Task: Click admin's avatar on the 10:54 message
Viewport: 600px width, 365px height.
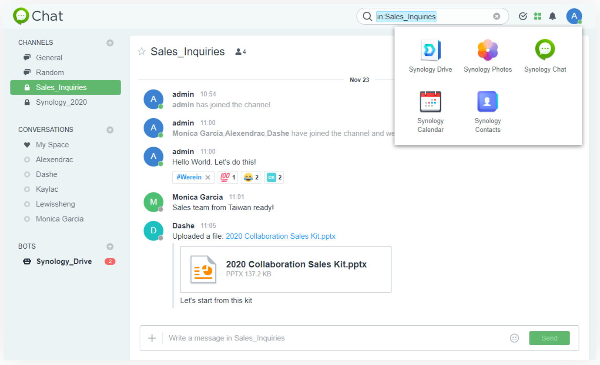Action: pyautogui.click(x=153, y=99)
